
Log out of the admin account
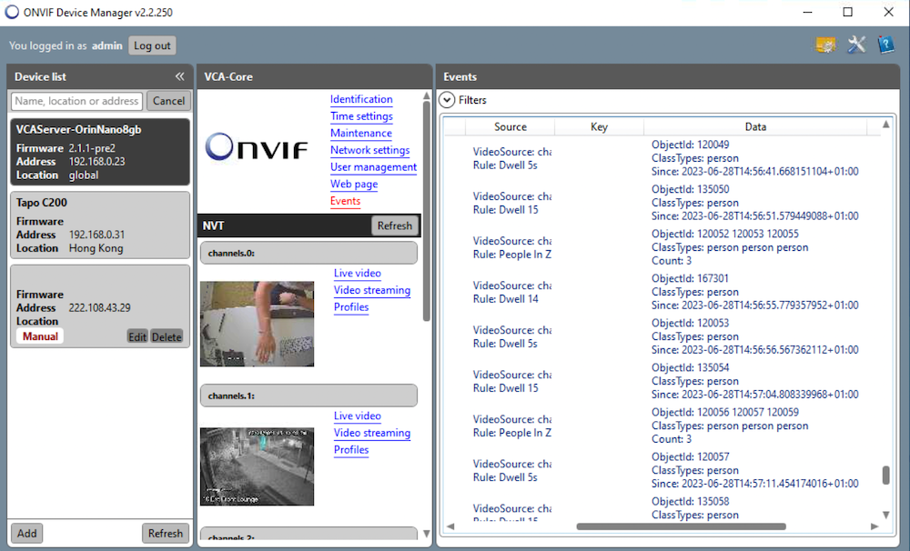tap(152, 45)
